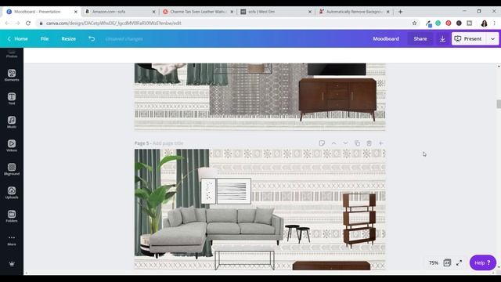The width and height of the screenshot is (501, 282).
Task: Open the grid view page counter
Action: click(x=447, y=263)
